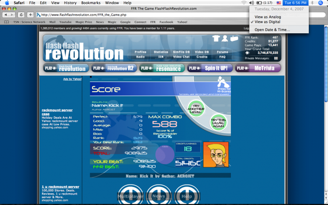Open the Safari application menu

tap(19, 3)
